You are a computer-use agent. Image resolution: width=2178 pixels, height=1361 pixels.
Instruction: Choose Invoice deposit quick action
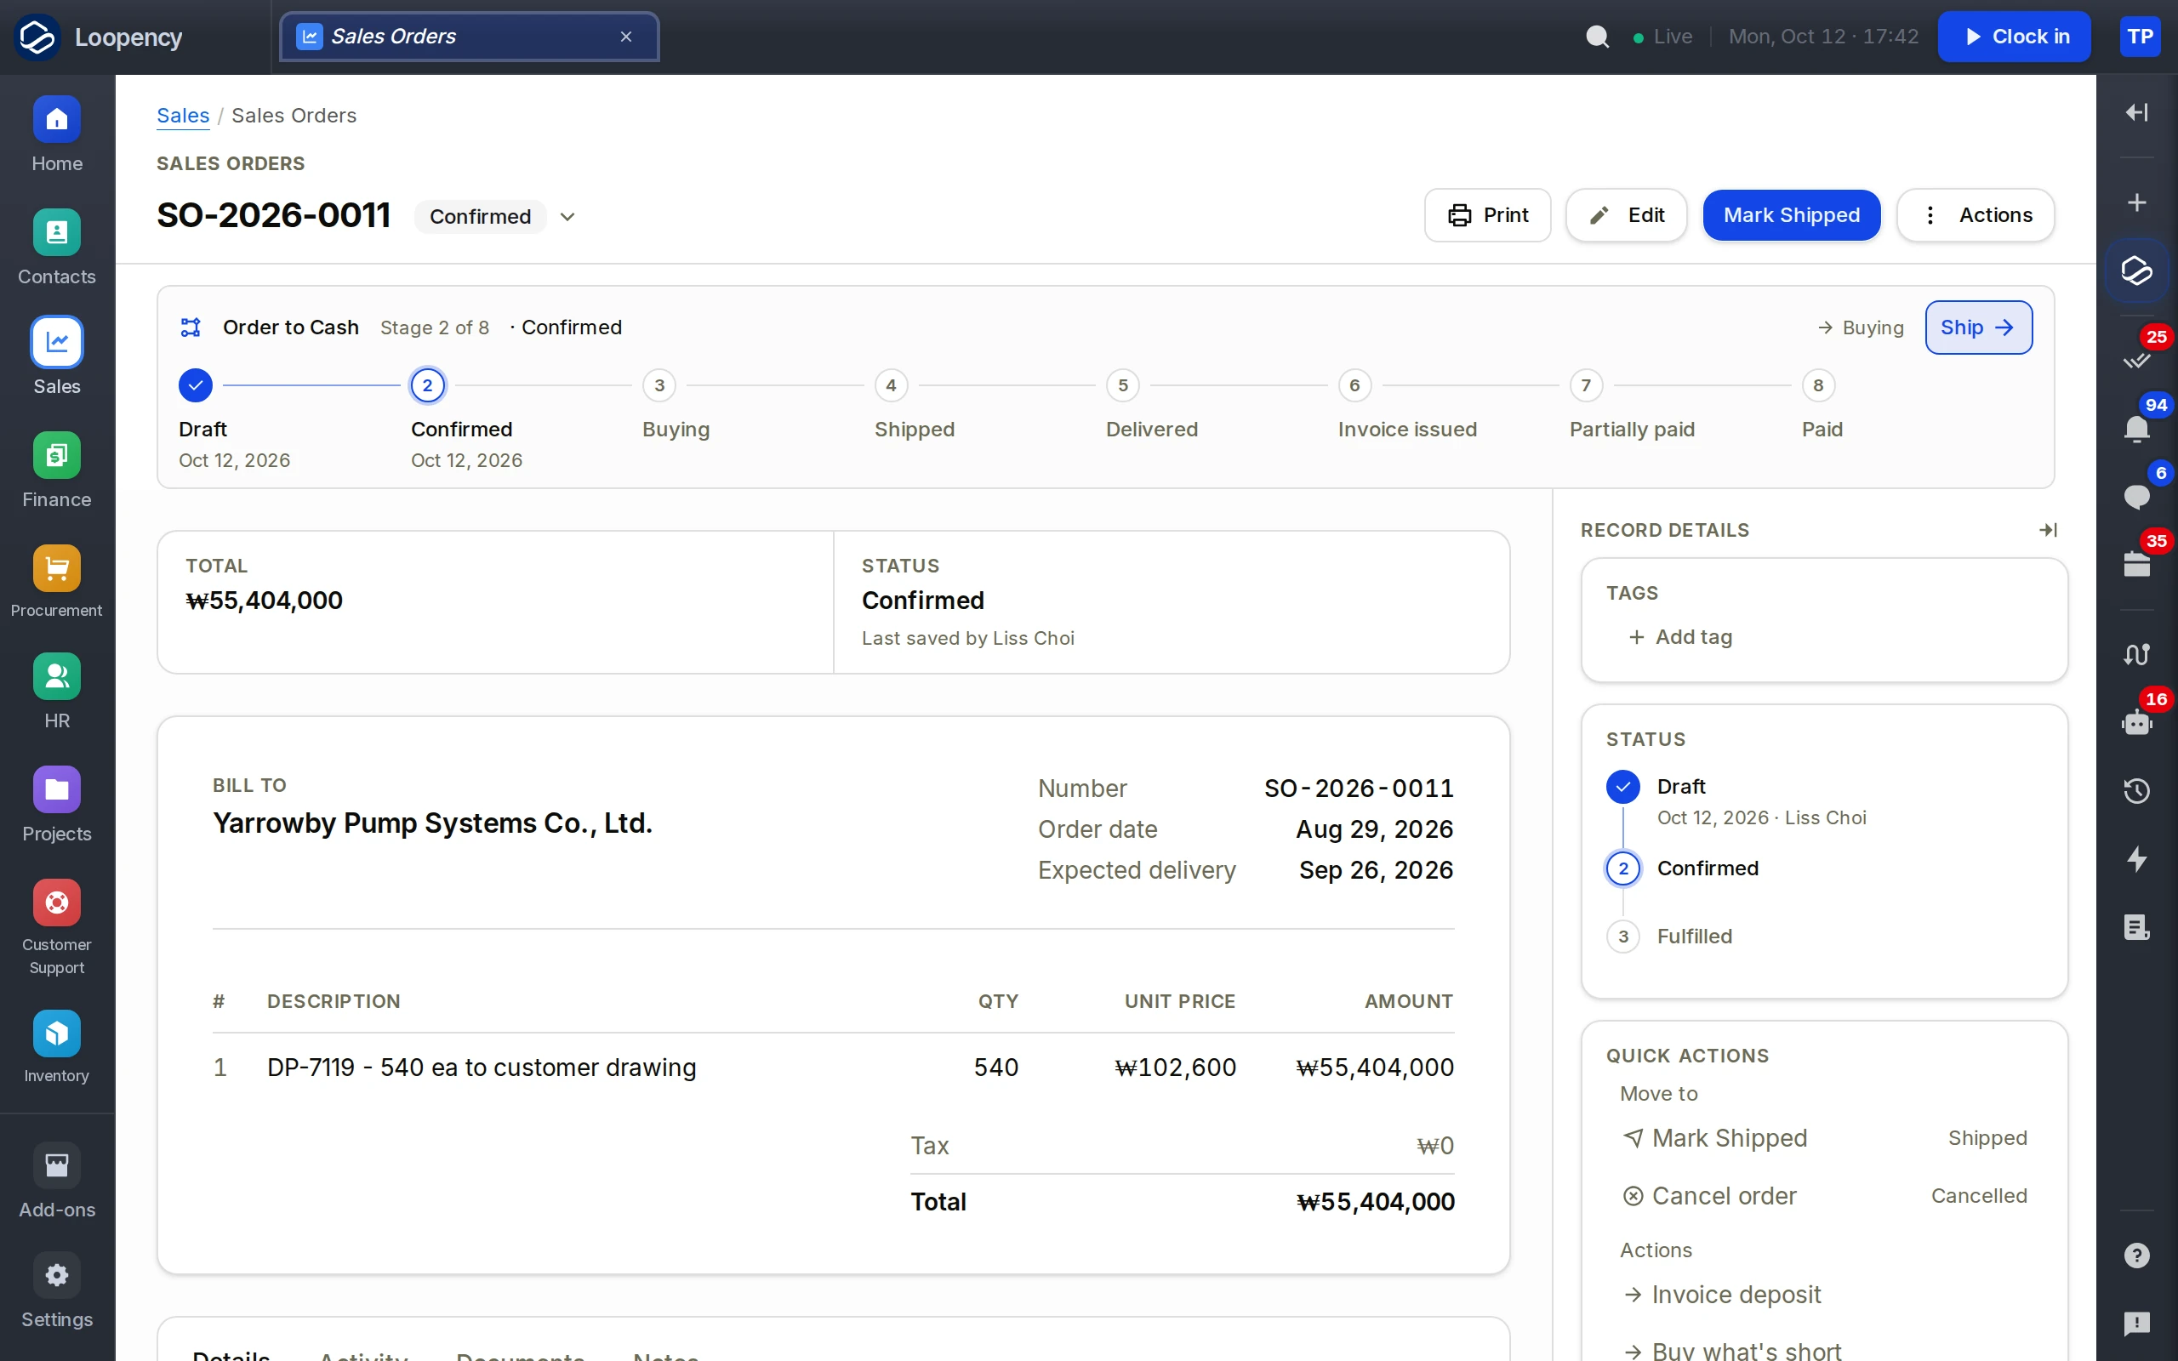click(1823, 1296)
